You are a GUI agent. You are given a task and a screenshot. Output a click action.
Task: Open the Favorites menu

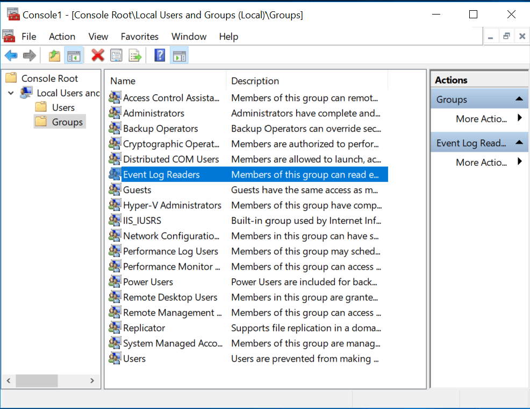click(x=140, y=37)
